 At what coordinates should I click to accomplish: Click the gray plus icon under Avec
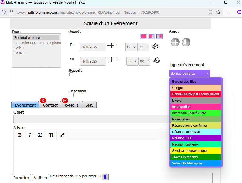(x=175, y=42)
